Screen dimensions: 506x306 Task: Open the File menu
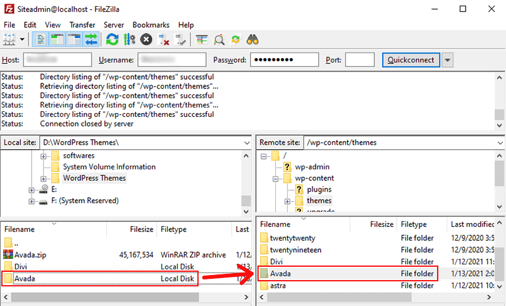pyautogui.click(x=9, y=25)
